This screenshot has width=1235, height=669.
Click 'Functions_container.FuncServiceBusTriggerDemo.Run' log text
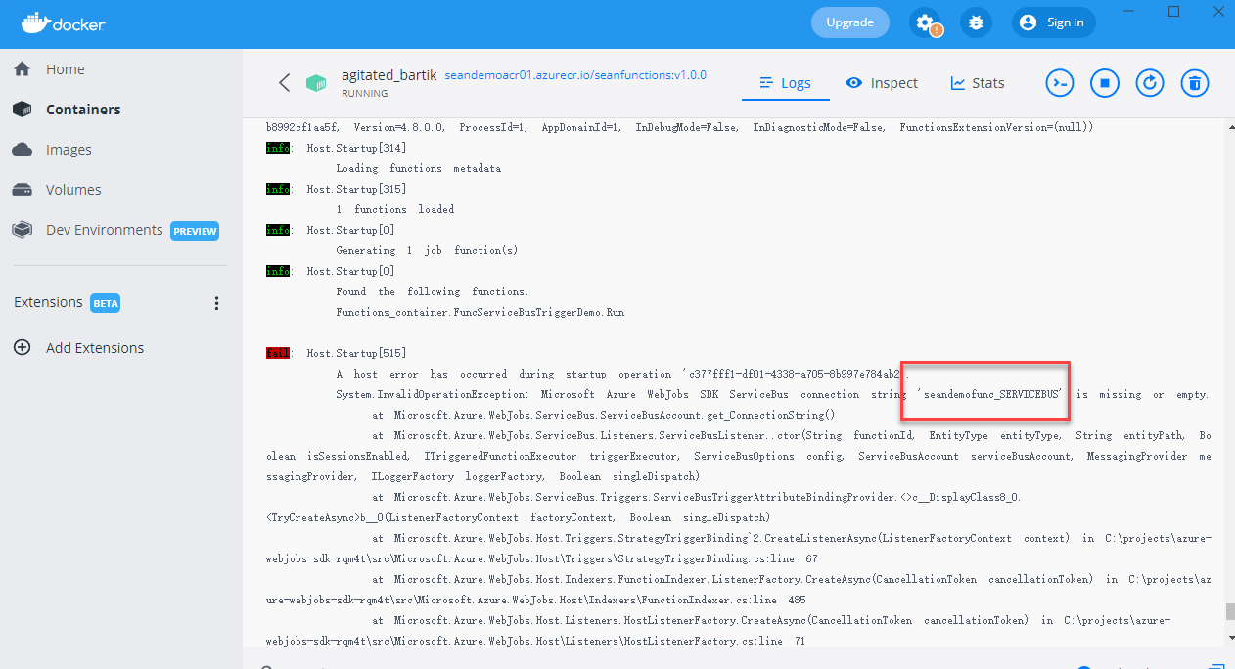pyautogui.click(x=480, y=313)
